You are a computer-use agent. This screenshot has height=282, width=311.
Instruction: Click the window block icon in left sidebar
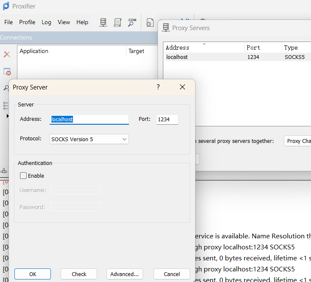[7, 72]
